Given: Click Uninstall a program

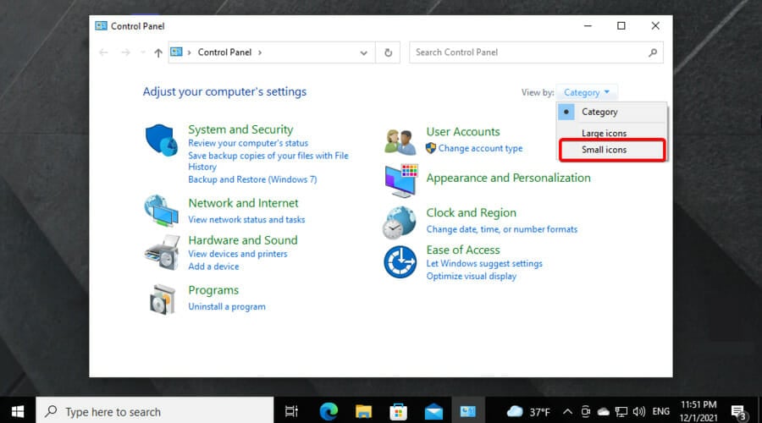Looking at the screenshot, I should tap(226, 307).
